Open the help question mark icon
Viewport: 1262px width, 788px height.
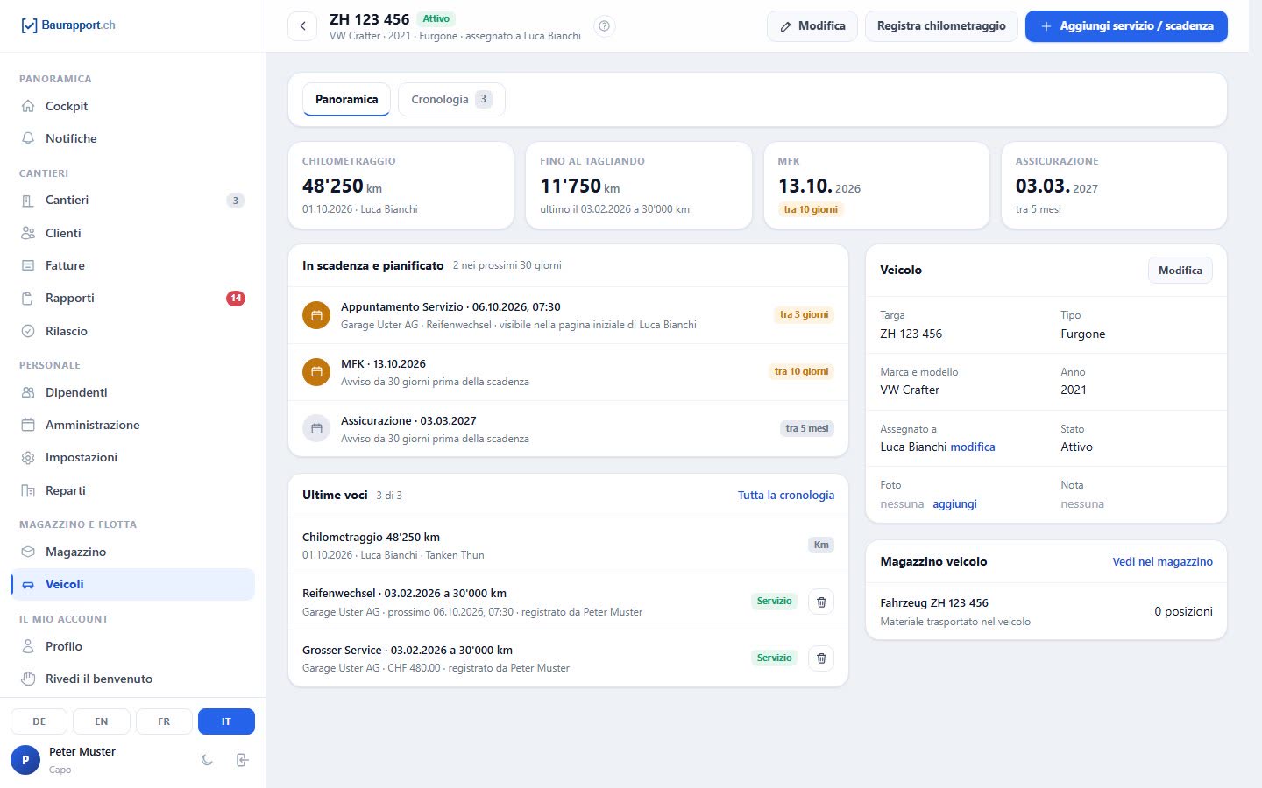(x=604, y=26)
